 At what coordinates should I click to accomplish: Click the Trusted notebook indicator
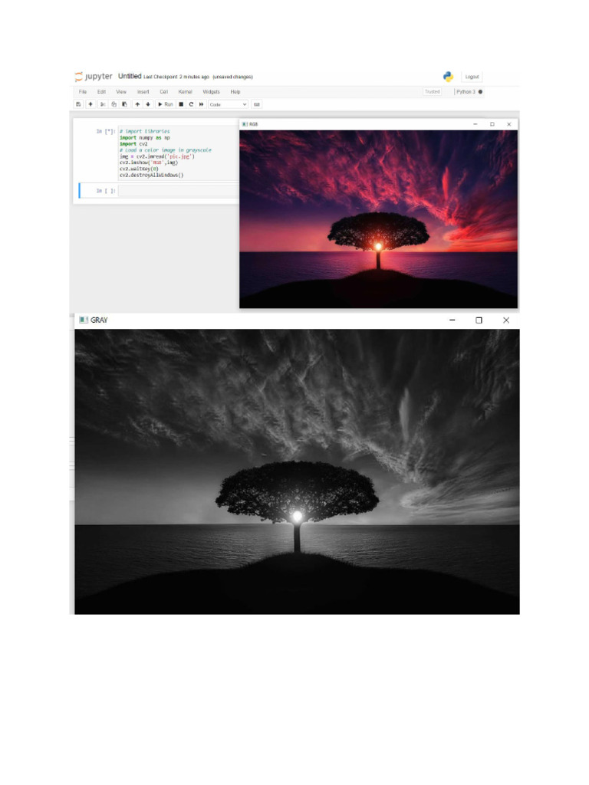point(433,91)
